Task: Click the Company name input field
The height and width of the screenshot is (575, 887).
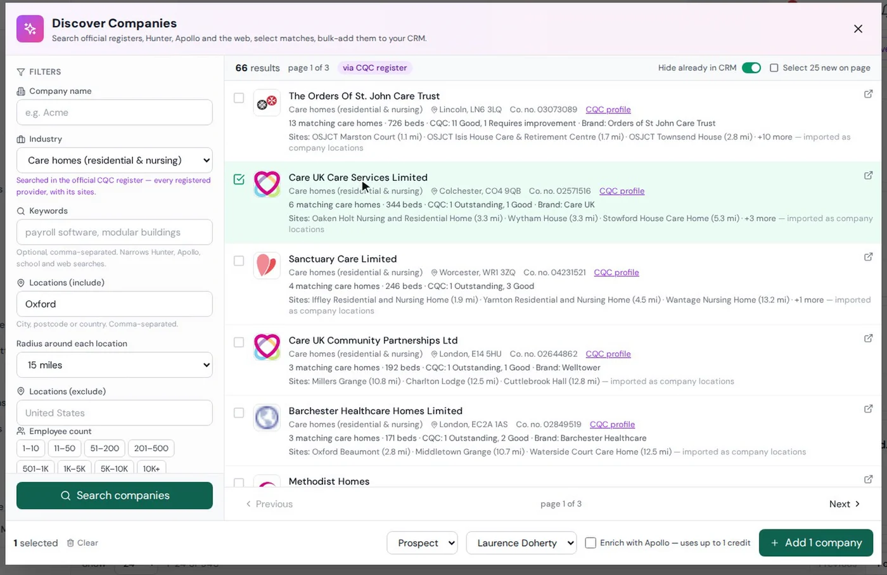Action: (115, 112)
